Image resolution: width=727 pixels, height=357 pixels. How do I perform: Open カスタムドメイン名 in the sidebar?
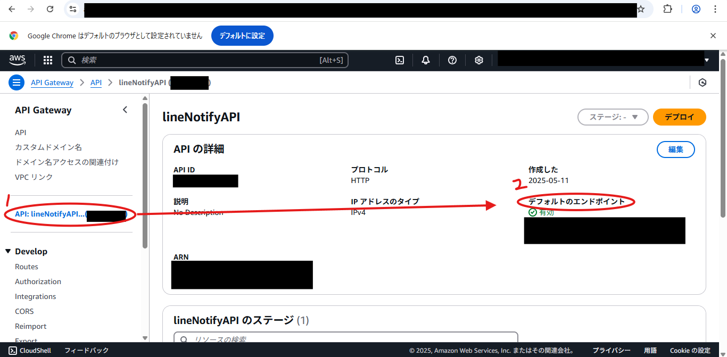point(48,147)
